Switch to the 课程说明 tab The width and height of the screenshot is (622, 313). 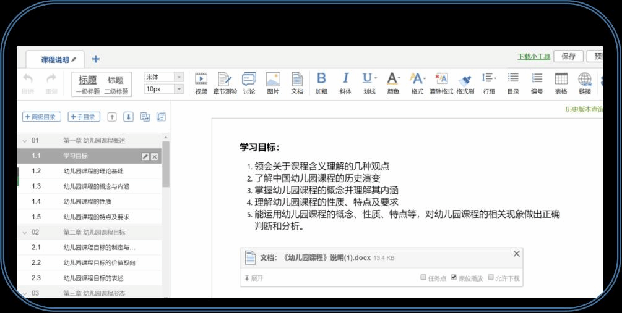coord(56,59)
